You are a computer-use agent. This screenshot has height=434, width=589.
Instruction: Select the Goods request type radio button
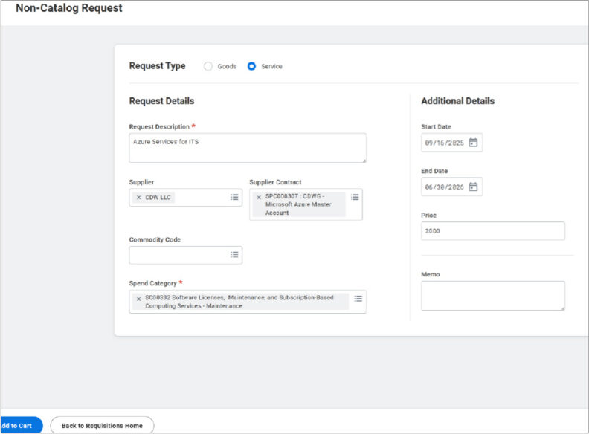(207, 66)
